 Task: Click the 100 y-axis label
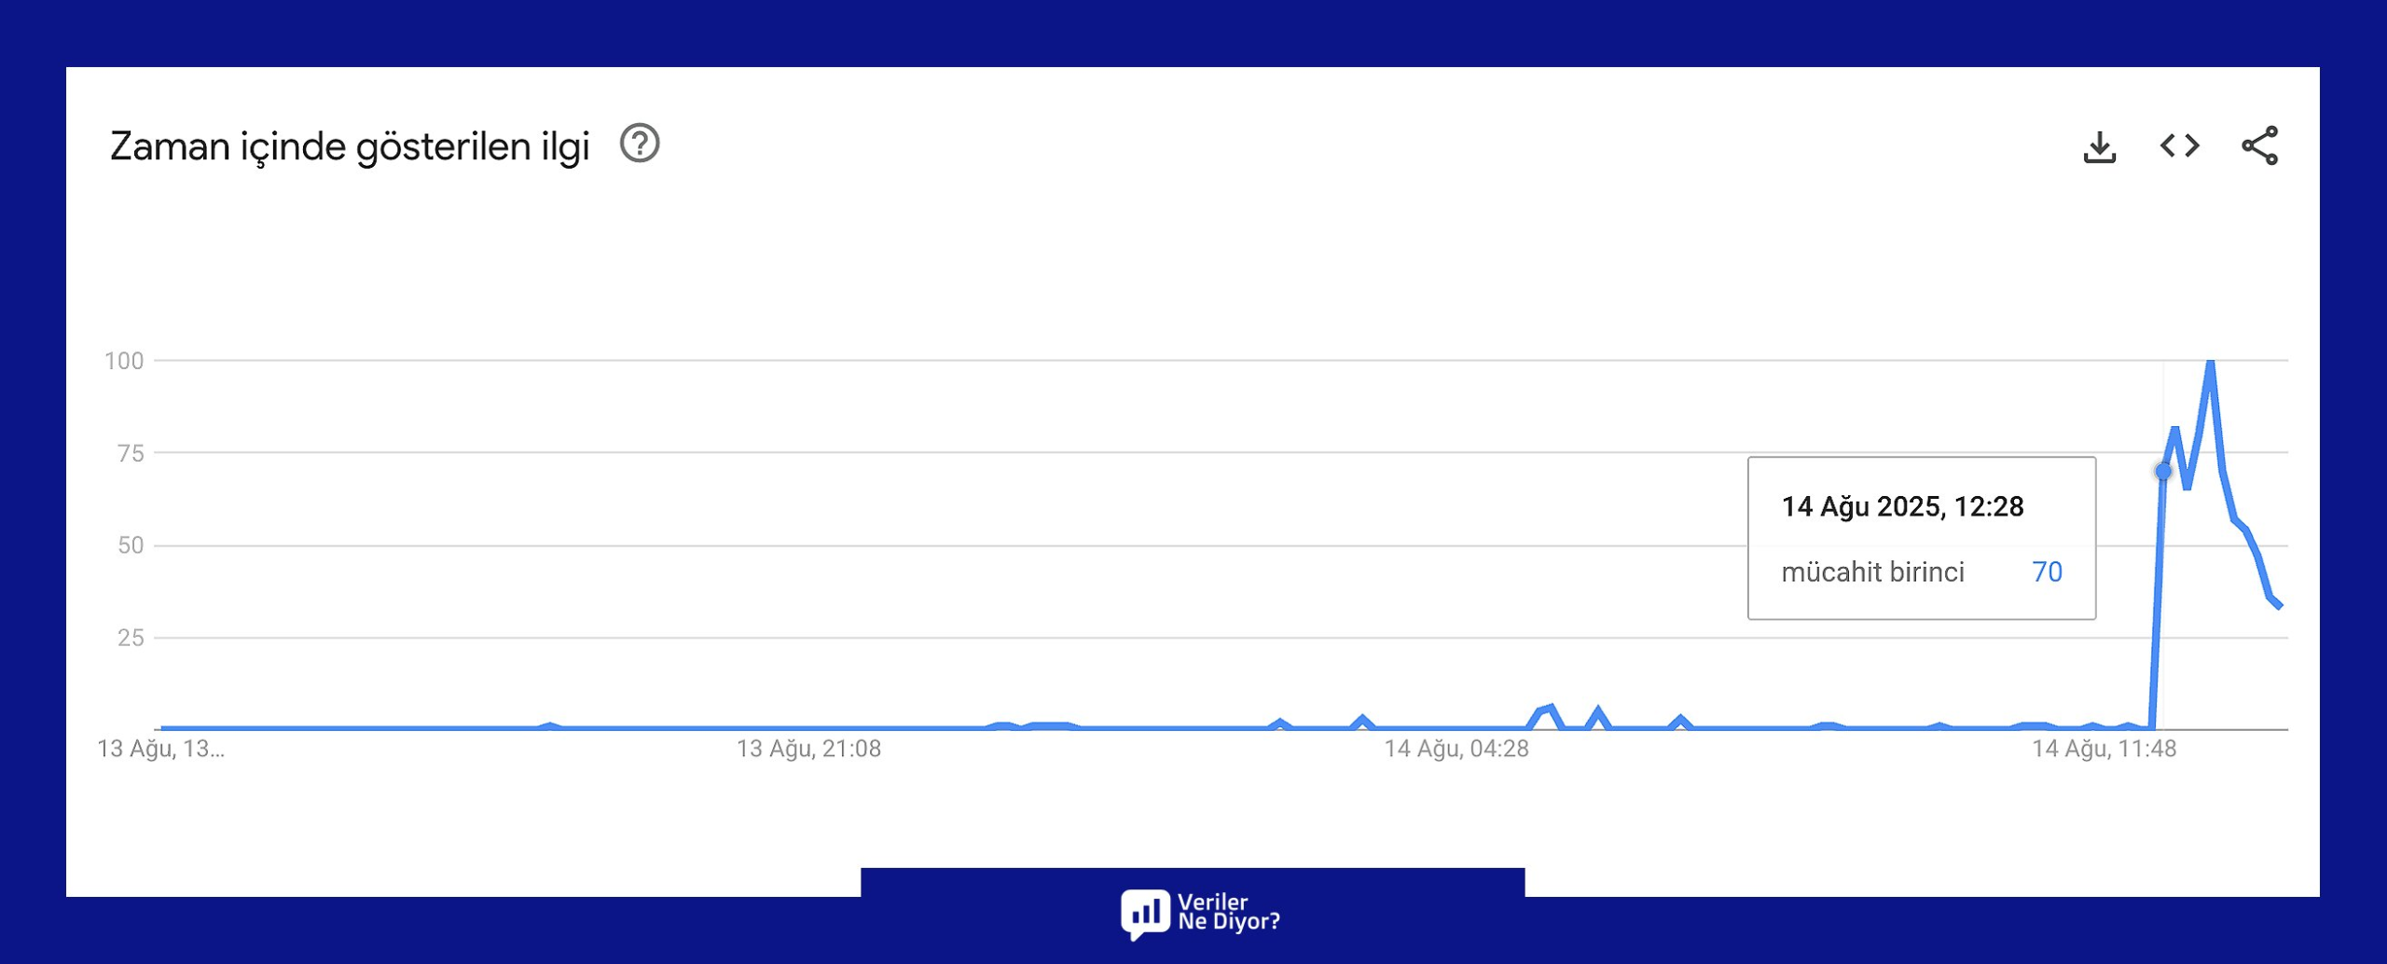click(x=124, y=361)
